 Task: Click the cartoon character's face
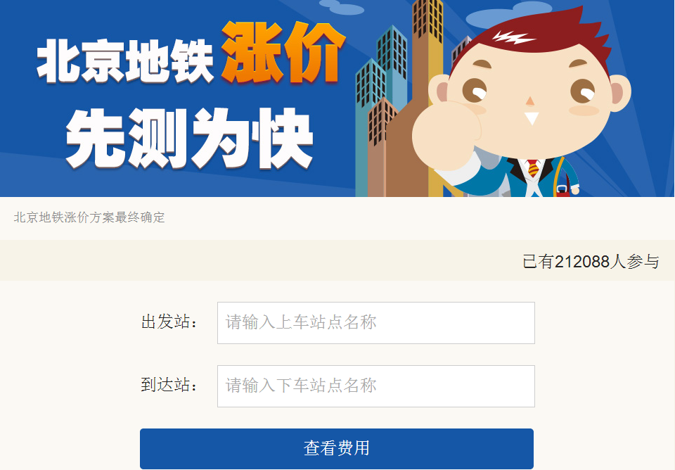[530, 99]
